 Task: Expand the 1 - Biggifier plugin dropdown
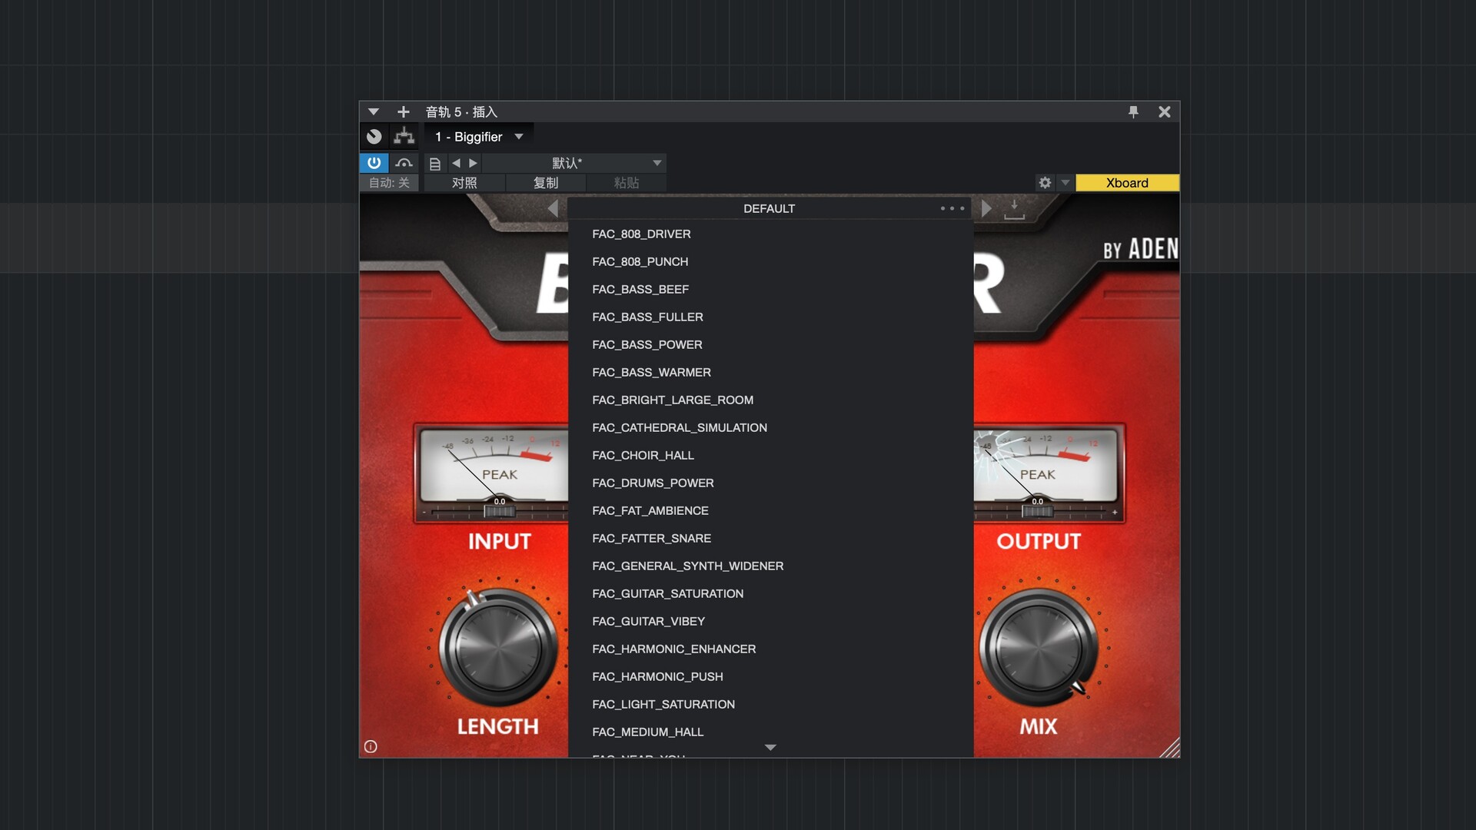point(519,137)
